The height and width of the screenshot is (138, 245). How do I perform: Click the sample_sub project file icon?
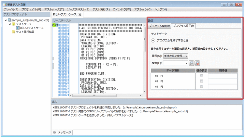(10, 20)
